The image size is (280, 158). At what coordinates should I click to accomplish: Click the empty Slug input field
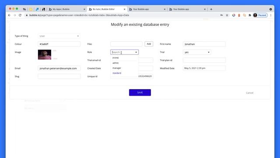pyautogui.click(x=59, y=76)
